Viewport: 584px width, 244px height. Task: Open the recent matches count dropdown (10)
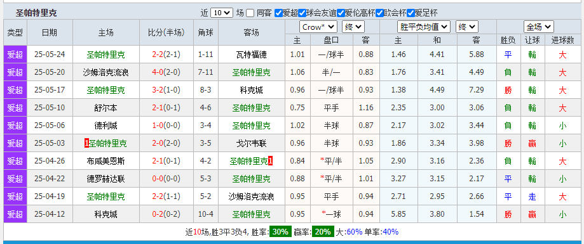pos(222,13)
